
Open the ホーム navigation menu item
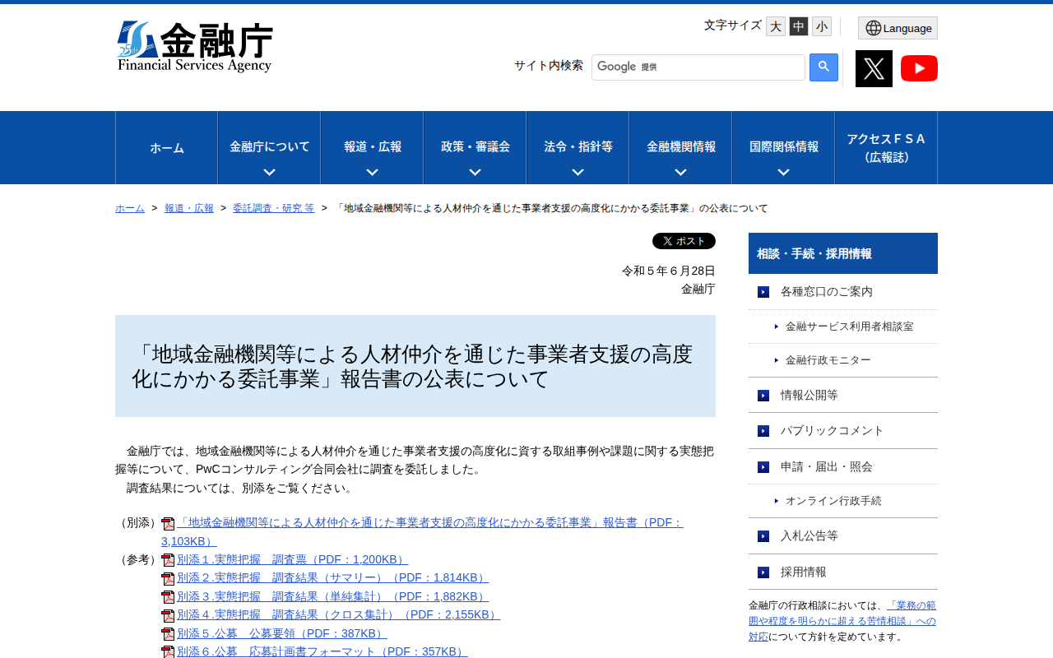[x=166, y=147]
